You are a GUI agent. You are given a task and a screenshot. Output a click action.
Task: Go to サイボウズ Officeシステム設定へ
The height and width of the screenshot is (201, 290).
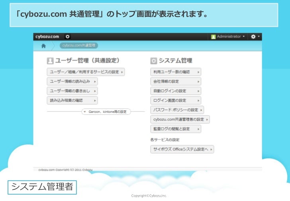(x=182, y=149)
